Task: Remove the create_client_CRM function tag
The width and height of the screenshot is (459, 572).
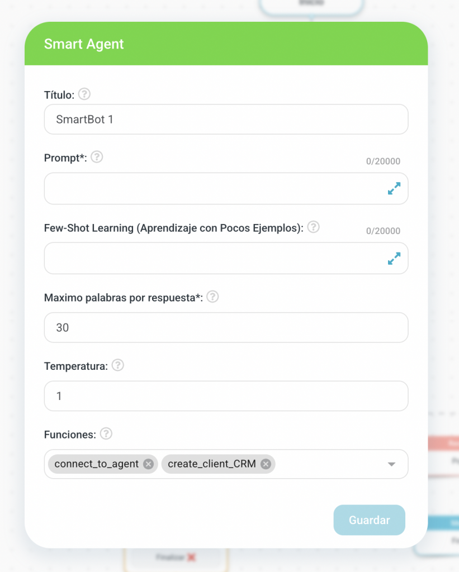Action: pos(266,464)
